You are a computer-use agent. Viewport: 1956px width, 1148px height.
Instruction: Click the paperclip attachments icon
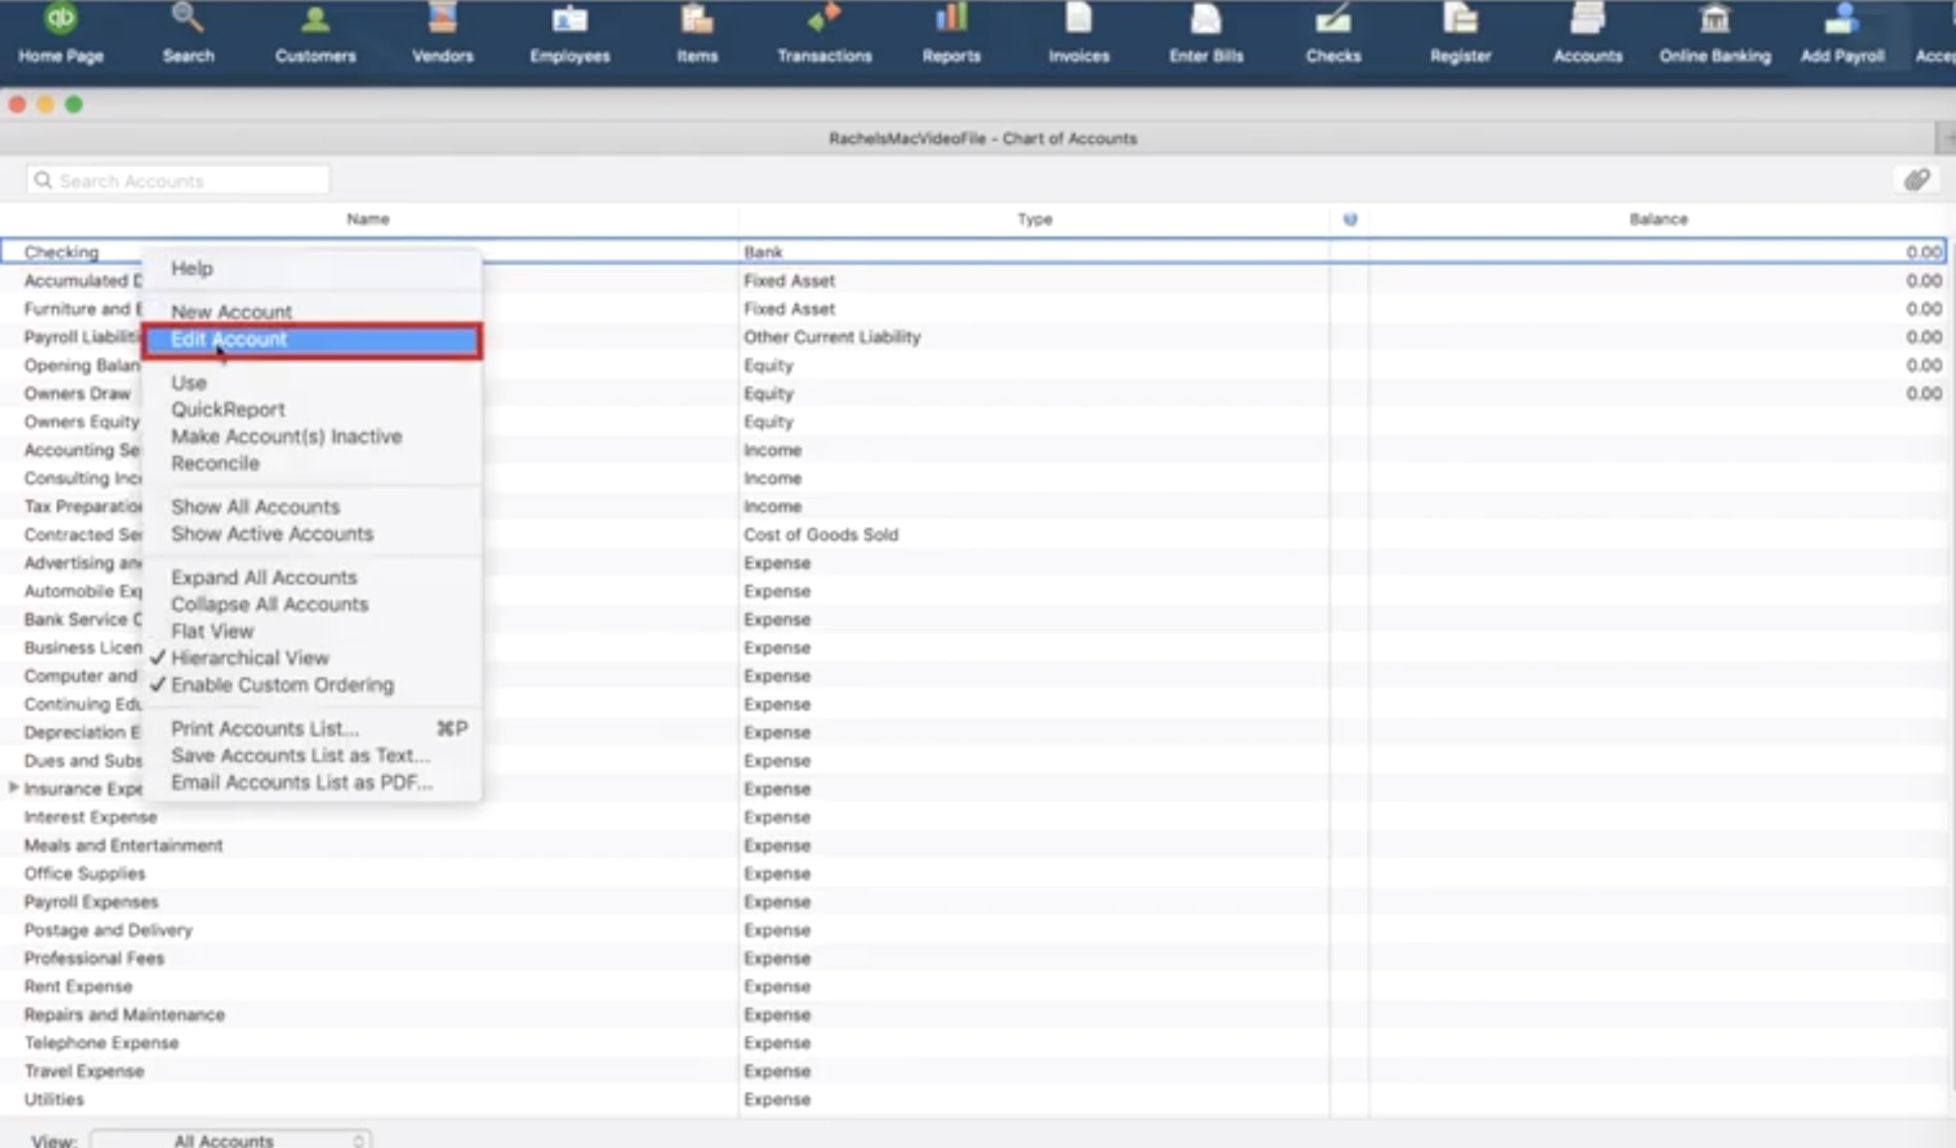(1916, 180)
